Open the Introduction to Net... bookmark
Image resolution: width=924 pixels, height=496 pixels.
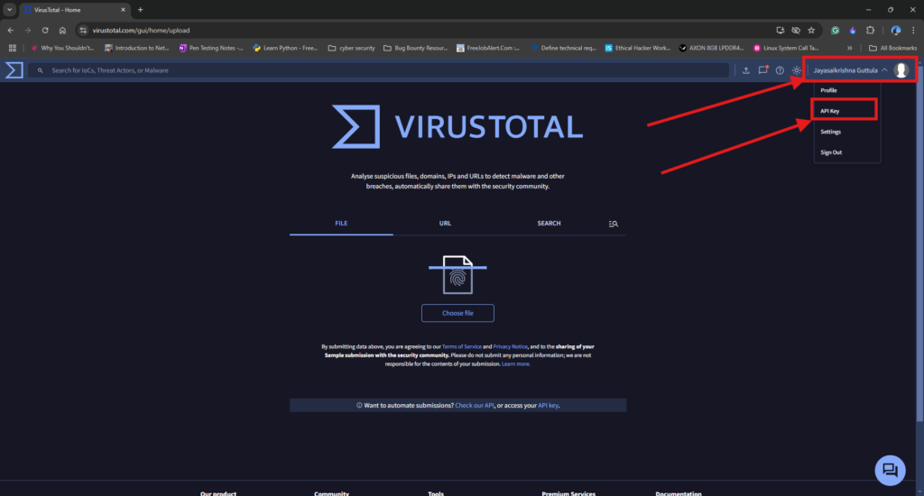tap(137, 48)
